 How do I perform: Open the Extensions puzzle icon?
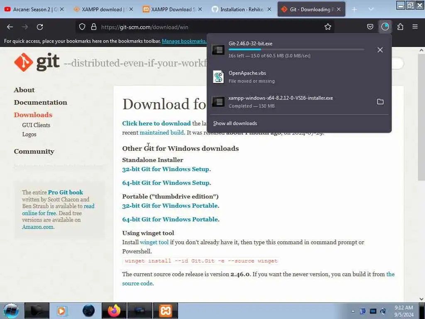point(400,27)
